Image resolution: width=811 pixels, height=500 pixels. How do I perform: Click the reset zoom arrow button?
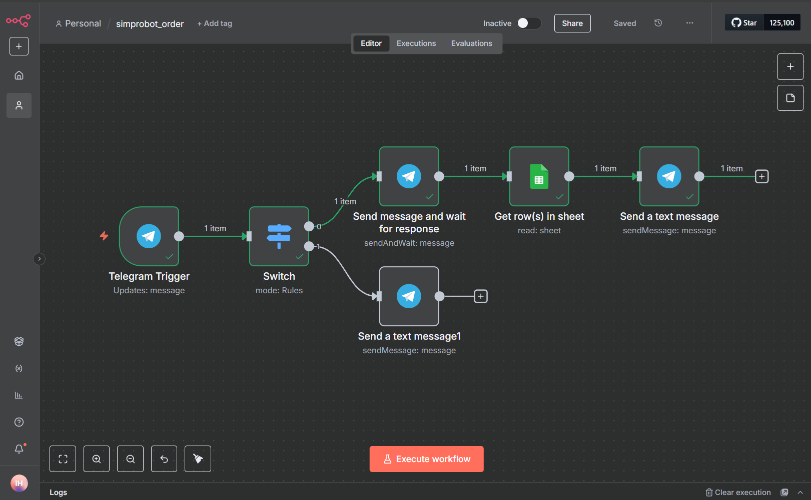click(164, 459)
